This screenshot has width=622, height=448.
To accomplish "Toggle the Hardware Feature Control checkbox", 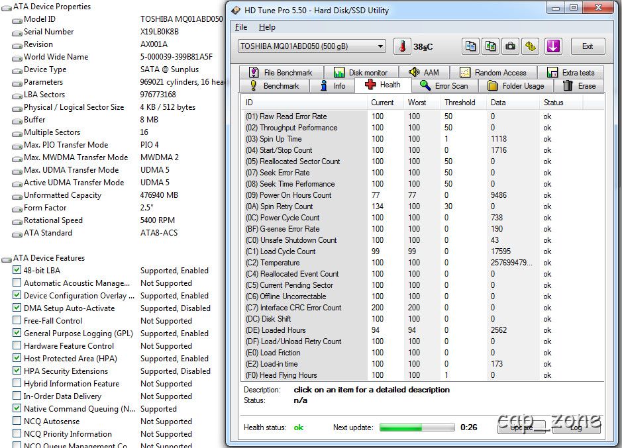I will 17,345.
